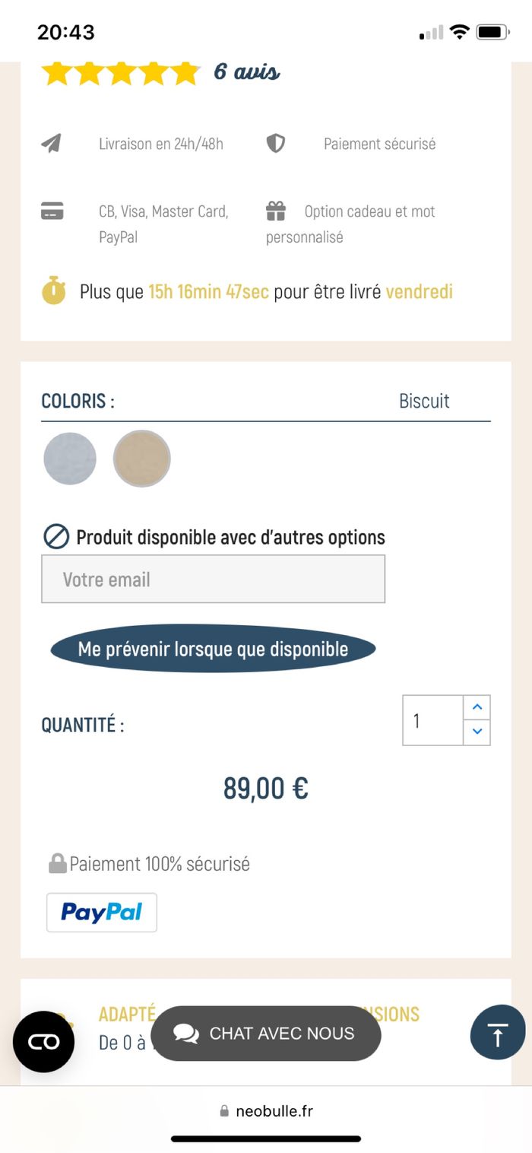
Task: Open the Chat avec nous widget
Action: click(x=266, y=1034)
